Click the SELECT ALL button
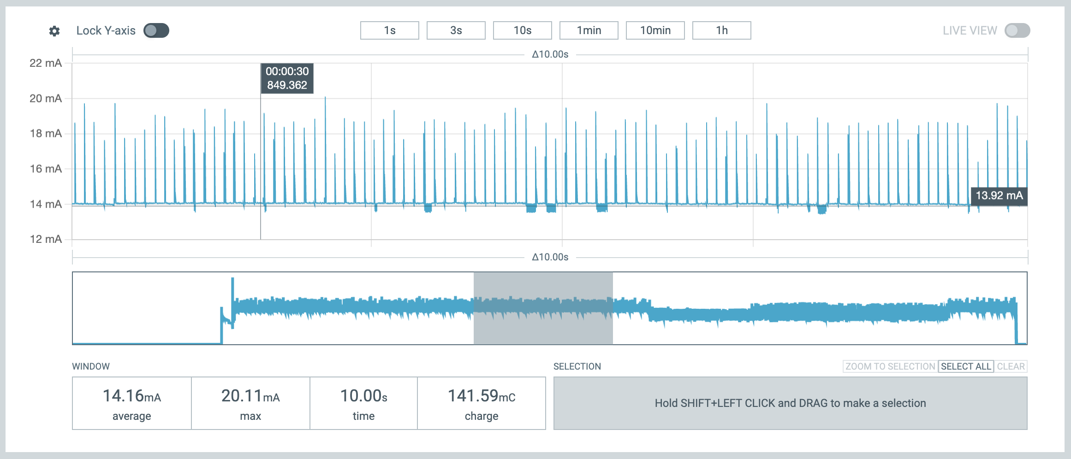Viewport: 1071px width, 459px height. coord(966,366)
